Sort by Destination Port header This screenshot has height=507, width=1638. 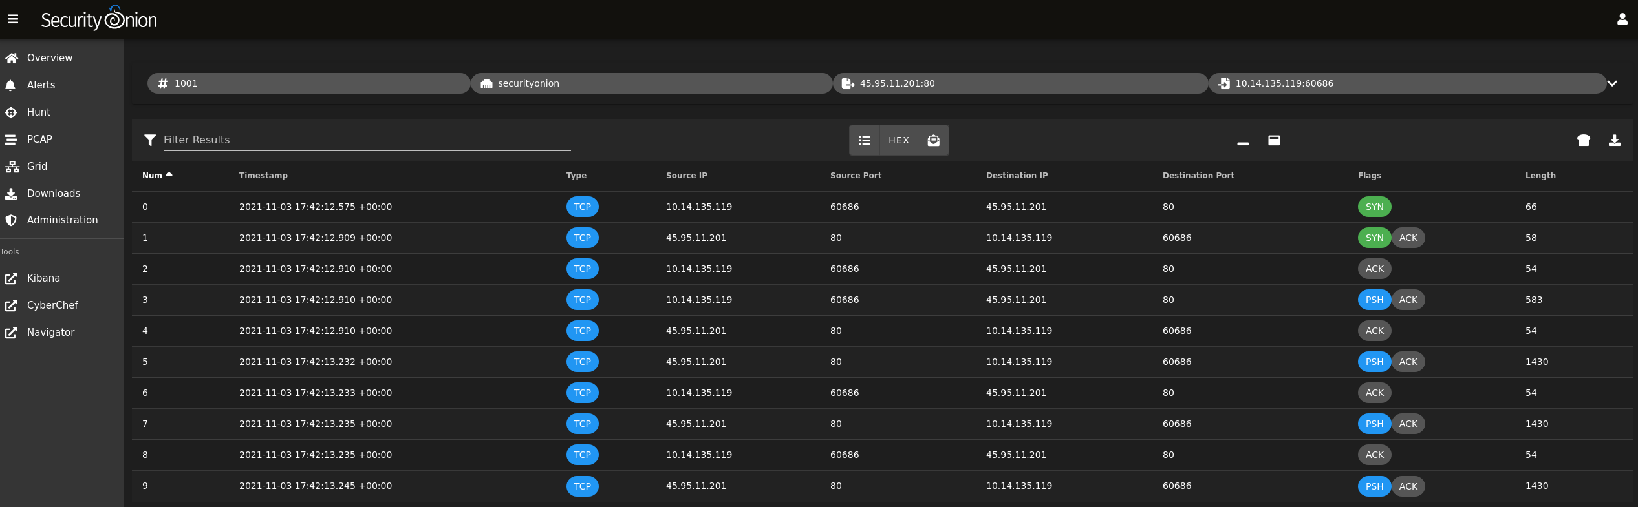[x=1198, y=175]
